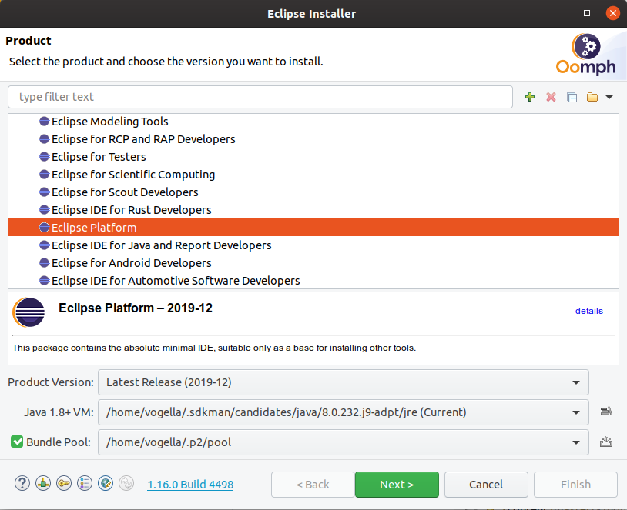Viewport: 627px width, 510px height.
Task: Click the Oomph logo
Action: click(x=586, y=55)
